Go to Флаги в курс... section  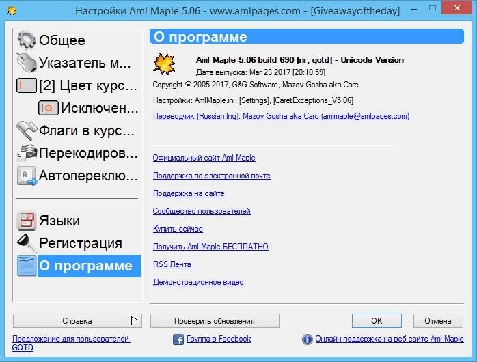[86, 130]
